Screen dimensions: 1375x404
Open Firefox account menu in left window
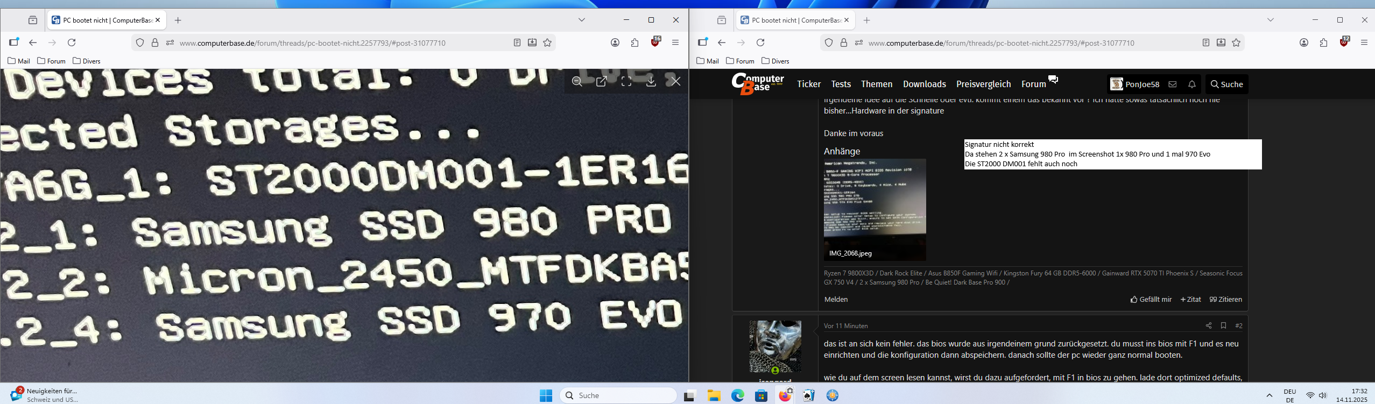point(615,42)
